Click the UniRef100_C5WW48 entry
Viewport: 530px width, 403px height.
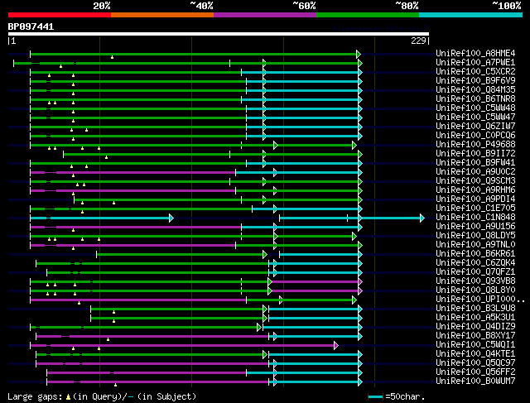(475, 108)
